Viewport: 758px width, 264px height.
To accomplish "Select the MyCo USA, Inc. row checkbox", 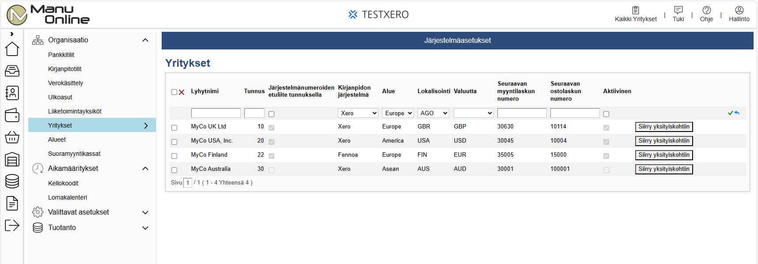I will click(174, 142).
